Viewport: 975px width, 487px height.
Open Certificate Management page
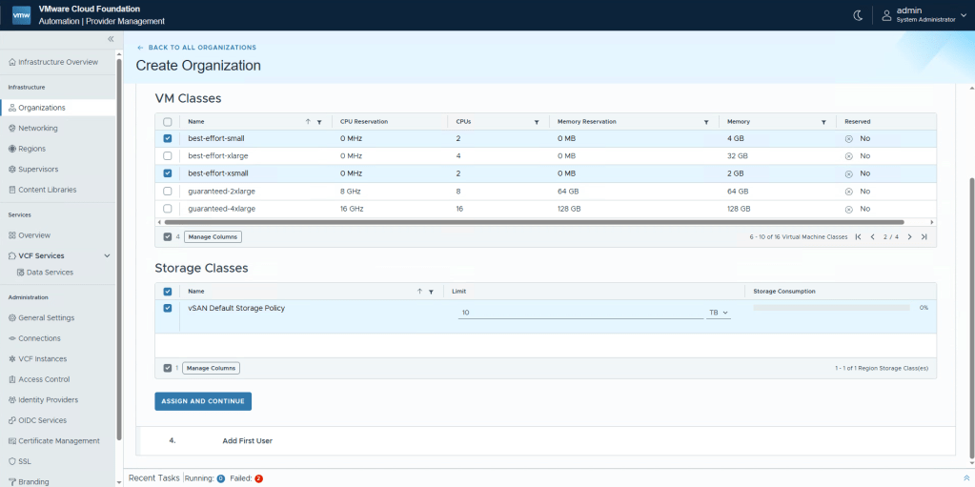click(58, 440)
